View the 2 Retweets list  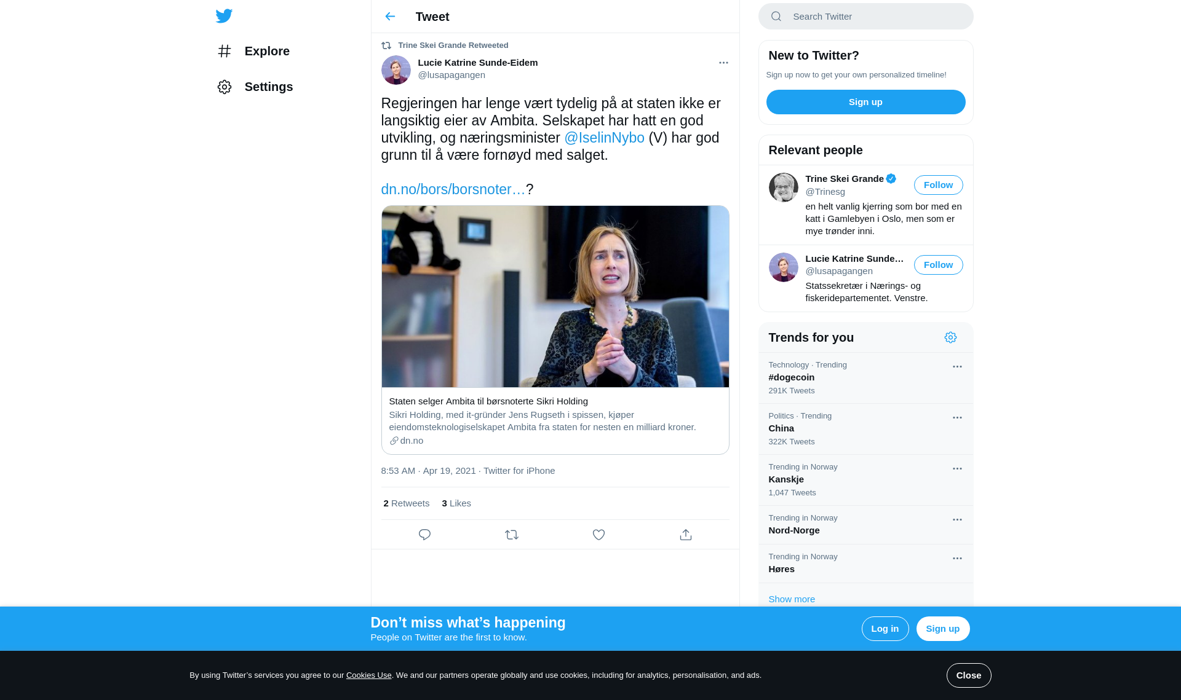click(x=407, y=503)
